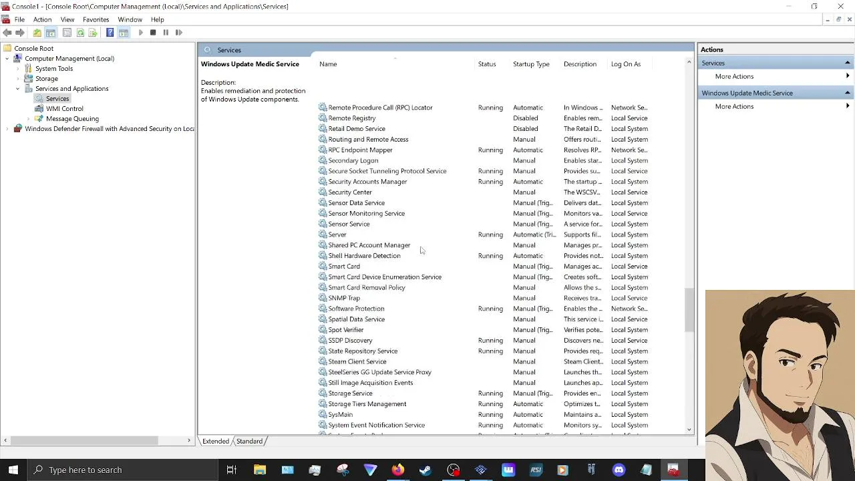Viewport: 855px width, 481px height.
Task: Open More Actions under Windows Update Medic Service
Action: coord(734,106)
